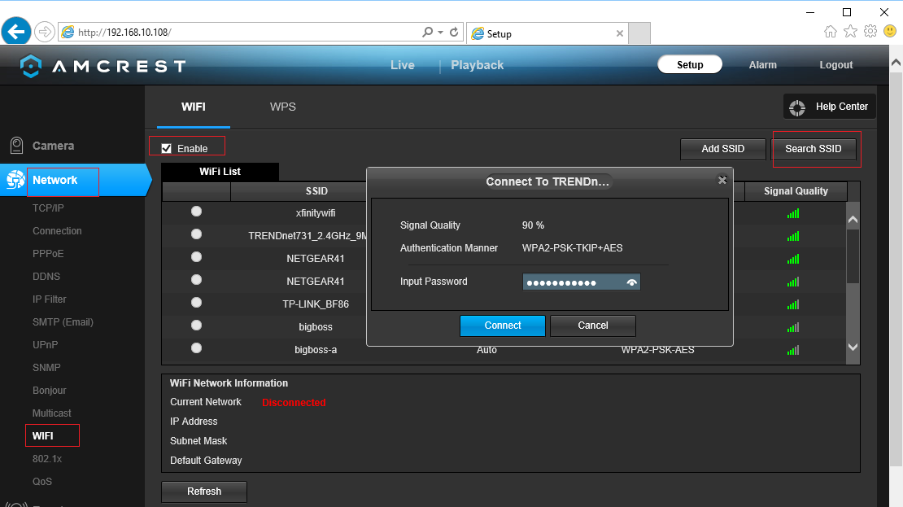The image size is (903, 507).
Task: Switch to the WPS tab
Action: tap(282, 107)
